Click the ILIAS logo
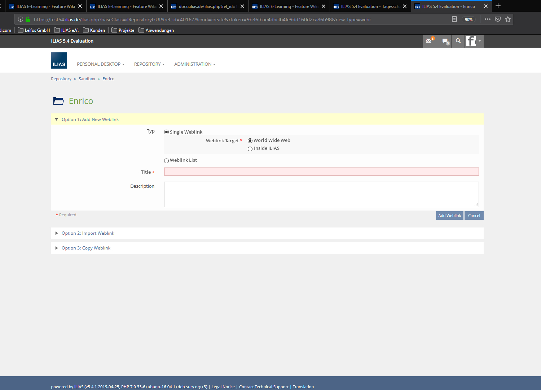The width and height of the screenshot is (541, 390). (59, 60)
